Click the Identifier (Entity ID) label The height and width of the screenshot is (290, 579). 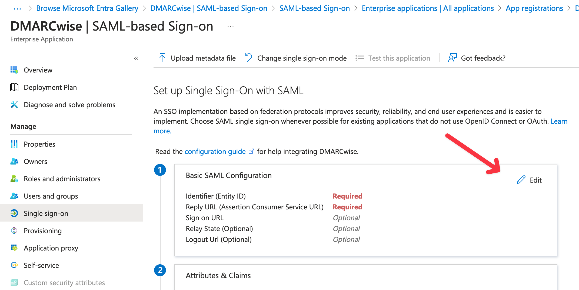coord(216,196)
